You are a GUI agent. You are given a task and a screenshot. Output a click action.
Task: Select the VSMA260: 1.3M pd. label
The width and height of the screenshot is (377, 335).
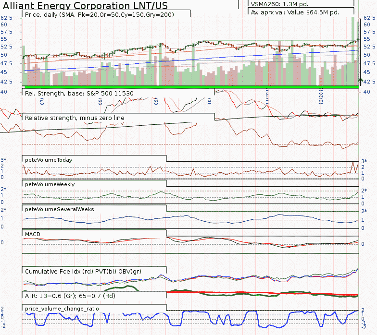(x=279, y=4)
